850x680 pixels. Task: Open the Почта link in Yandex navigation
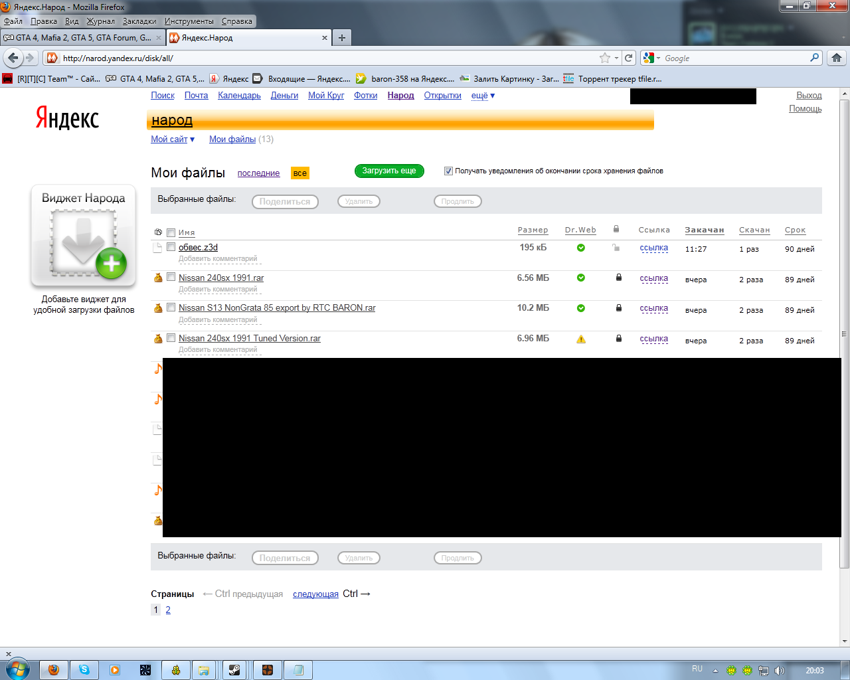tap(196, 96)
